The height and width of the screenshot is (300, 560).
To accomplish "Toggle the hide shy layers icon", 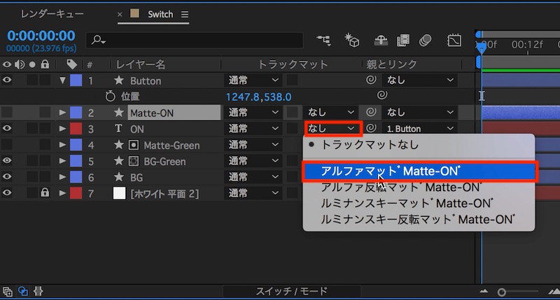I will (x=381, y=41).
